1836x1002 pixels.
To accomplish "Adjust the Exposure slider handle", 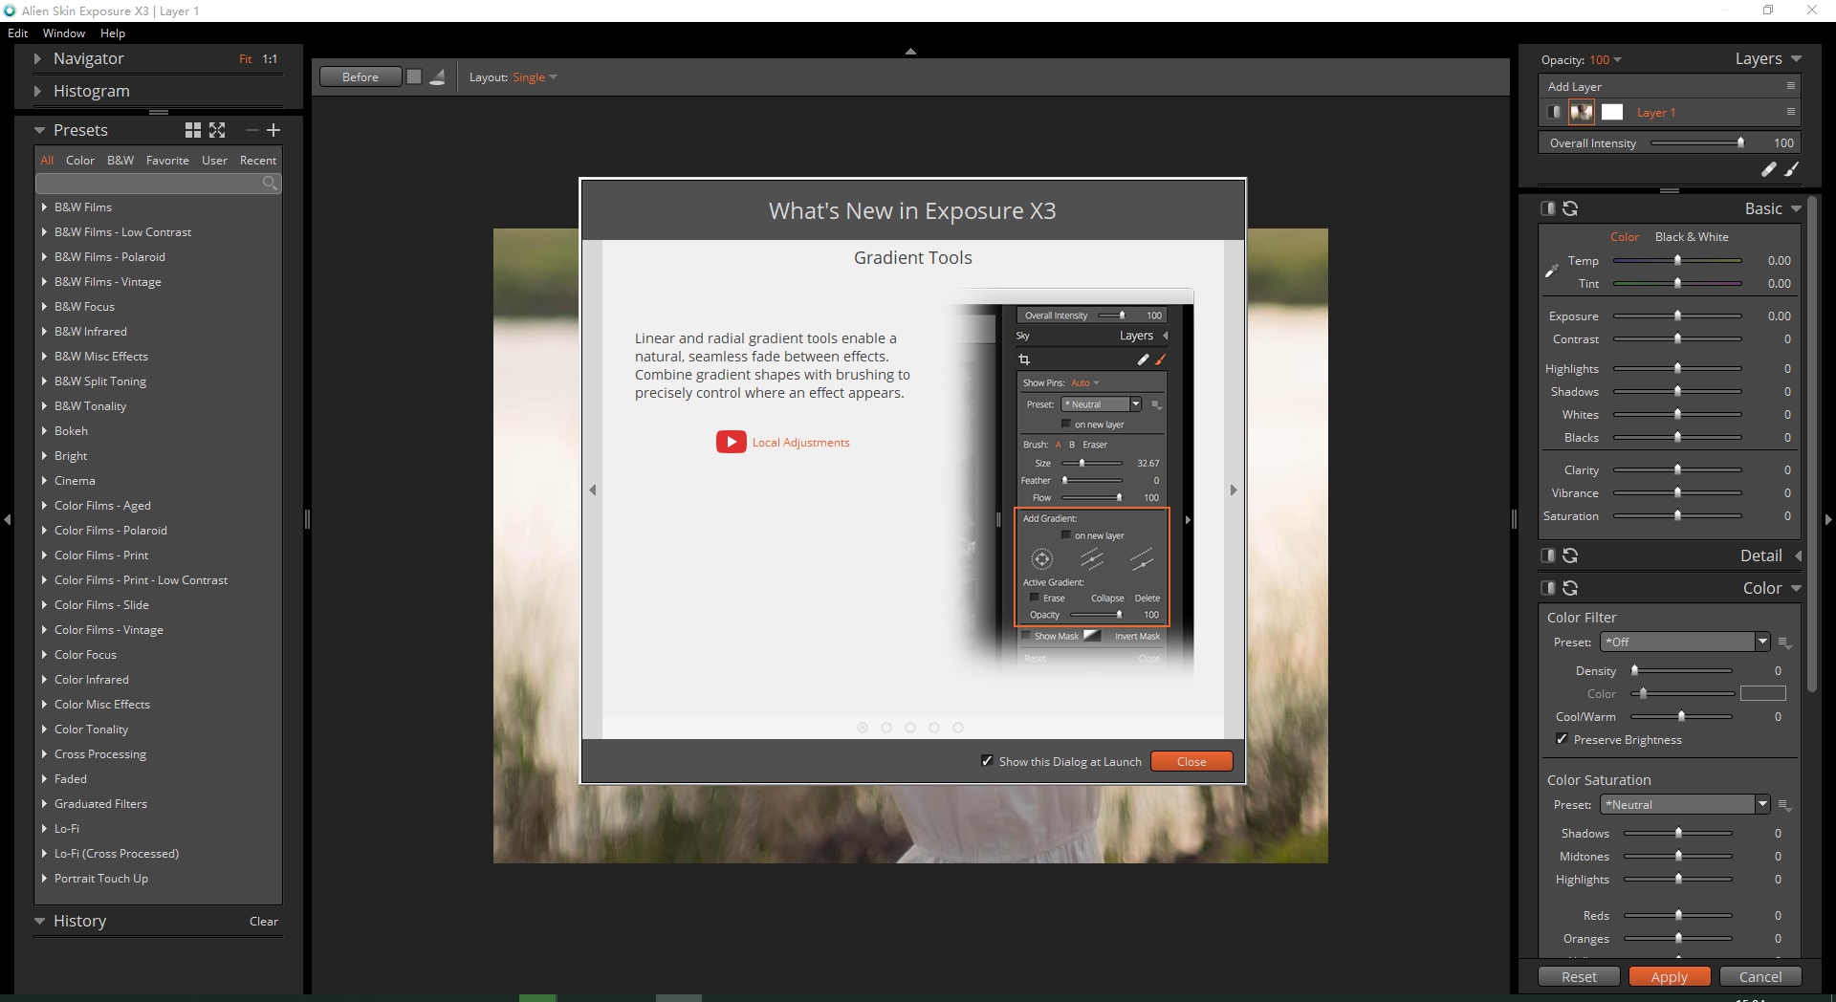I will coord(1677,316).
